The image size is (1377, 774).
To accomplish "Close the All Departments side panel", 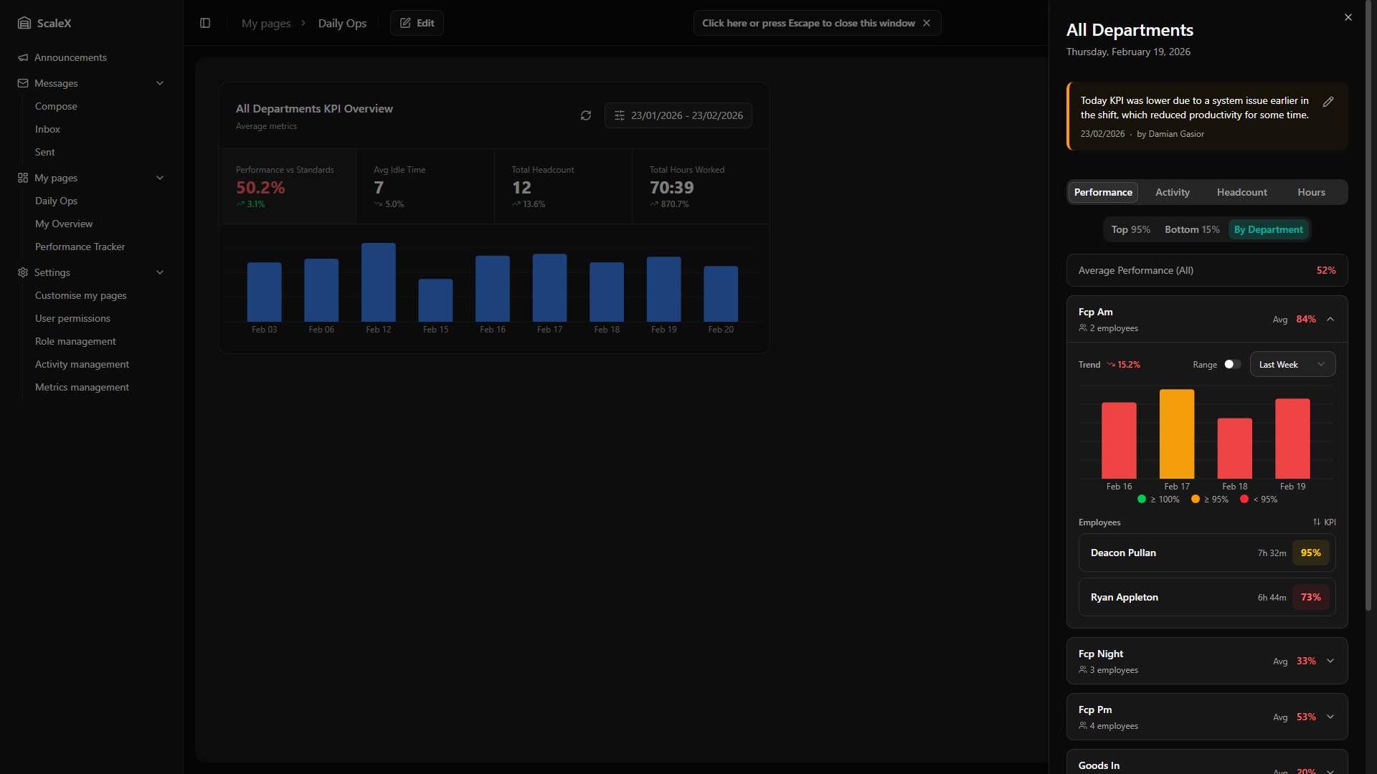I will tap(1348, 17).
